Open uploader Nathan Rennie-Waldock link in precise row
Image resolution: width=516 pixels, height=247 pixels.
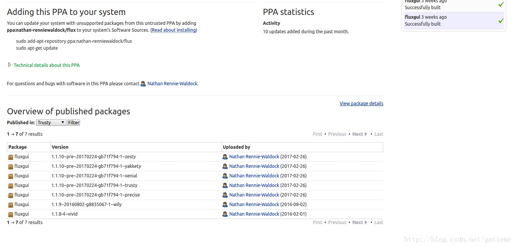254,195
